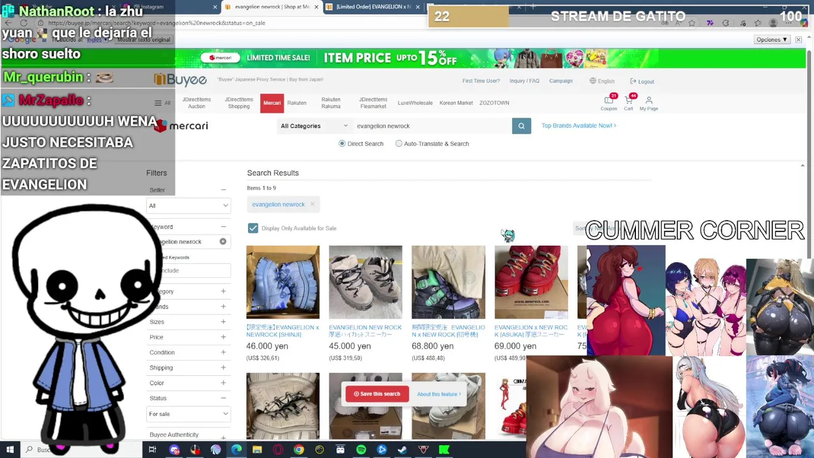
Task: Open Top Brands Available Now link
Action: pyautogui.click(x=579, y=126)
